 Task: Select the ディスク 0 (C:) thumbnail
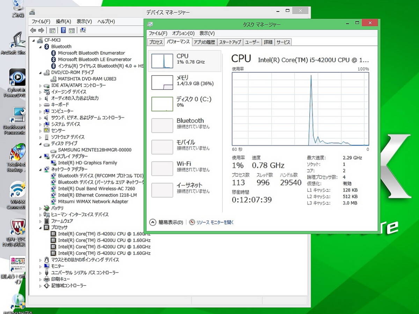(x=162, y=104)
